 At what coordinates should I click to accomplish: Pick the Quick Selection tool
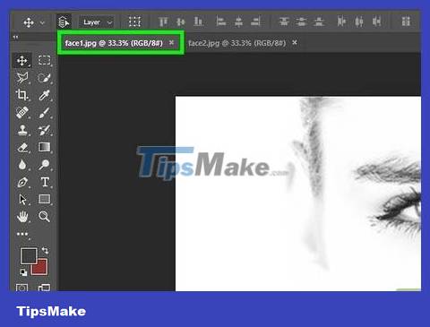click(44, 78)
